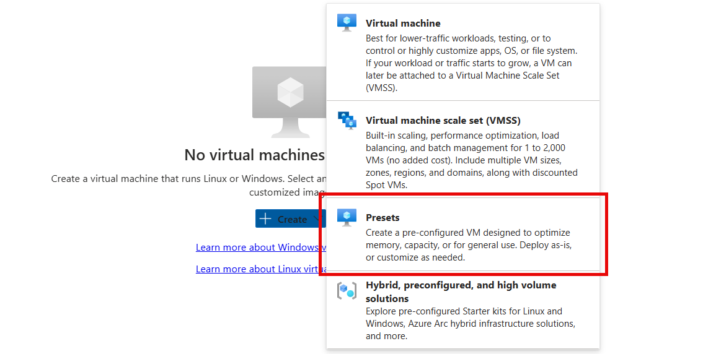Viewport: 703px width, 354px height.
Task: Click the Presets VM icon
Action: point(347,217)
